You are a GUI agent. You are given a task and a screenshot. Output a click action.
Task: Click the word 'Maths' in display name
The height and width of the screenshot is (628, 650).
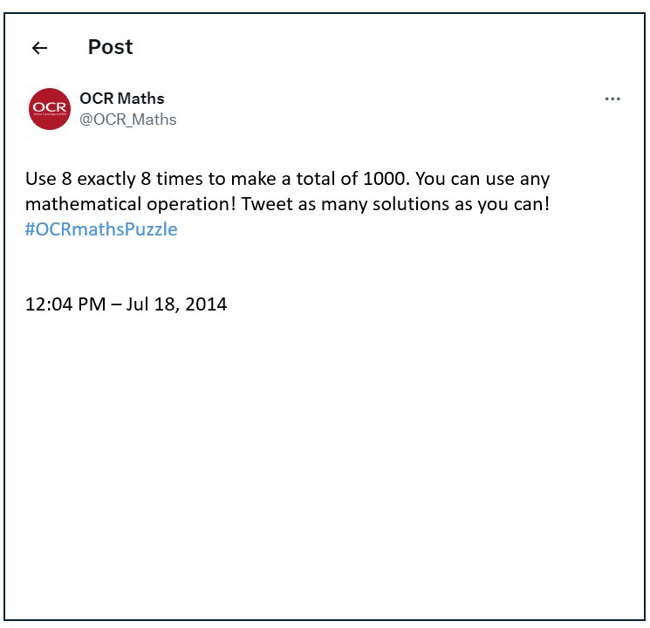141,99
